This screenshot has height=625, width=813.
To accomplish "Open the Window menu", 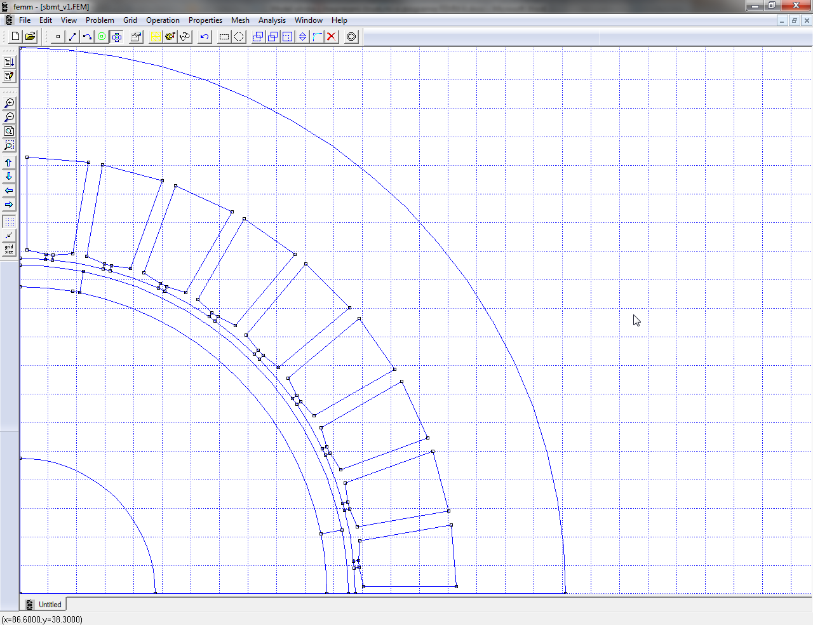I will click(308, 20).
